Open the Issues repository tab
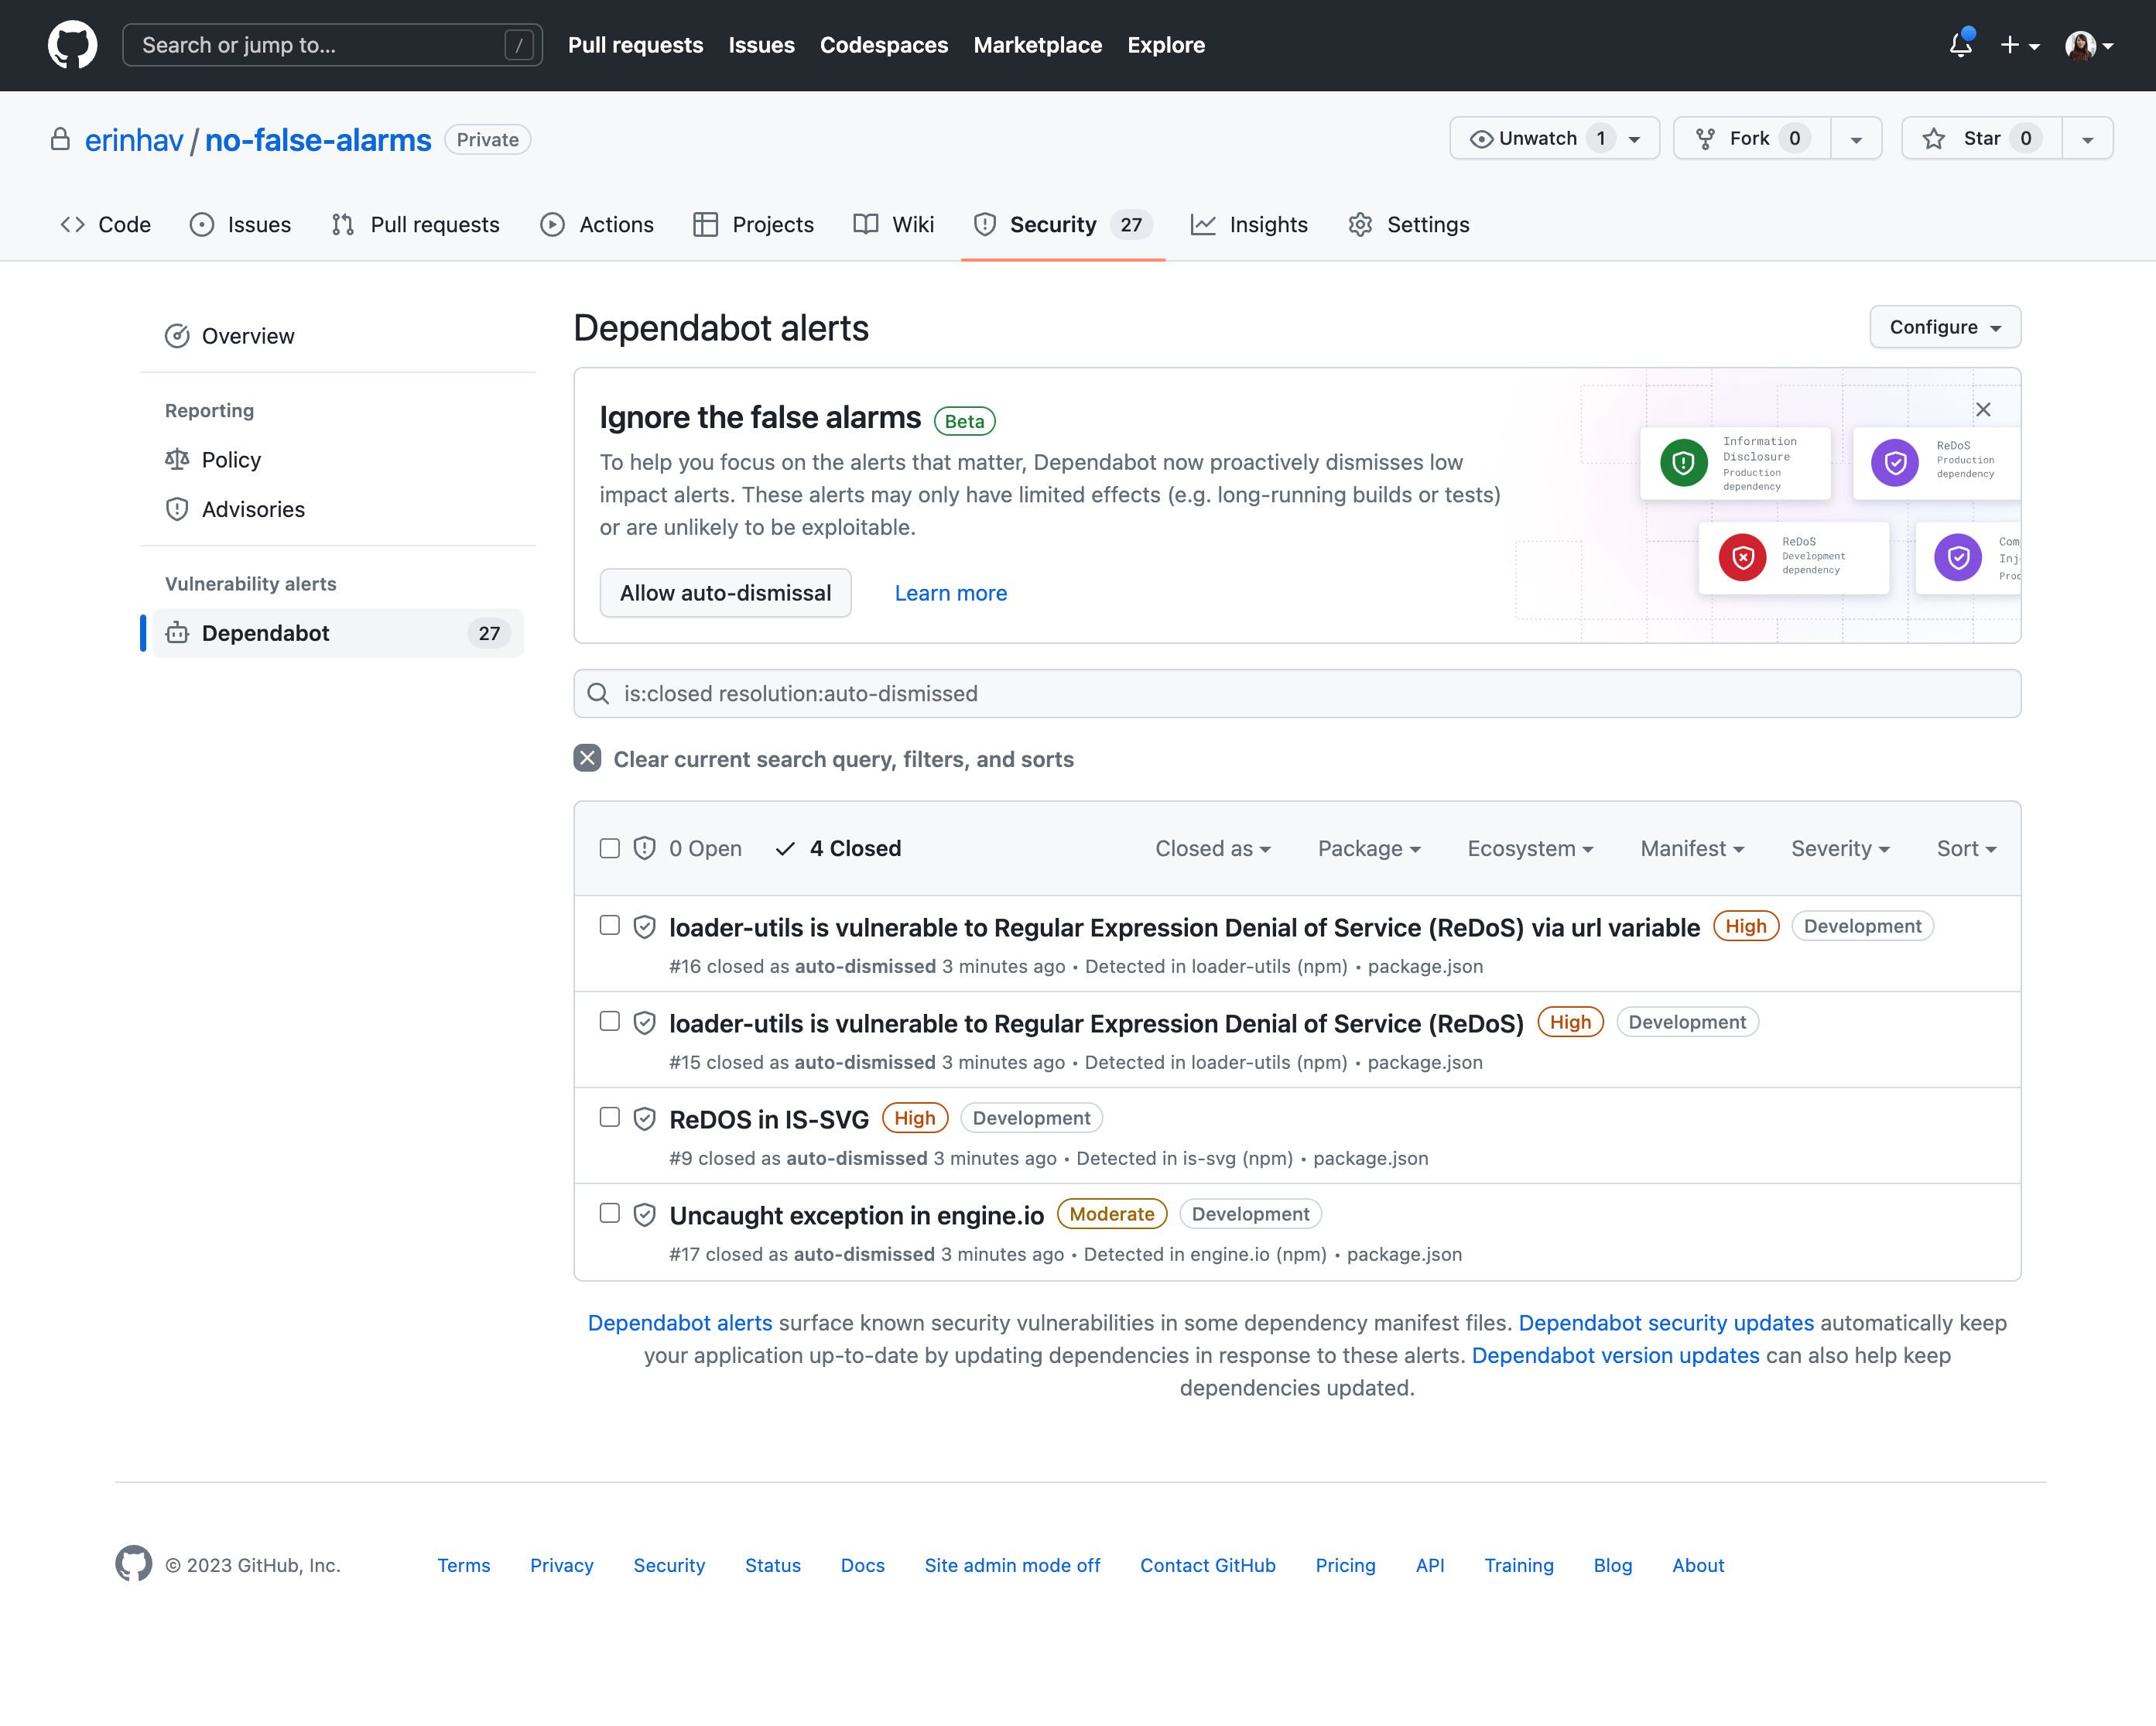The height and width of the screenshot is (1726, 2156). [240, 224]
